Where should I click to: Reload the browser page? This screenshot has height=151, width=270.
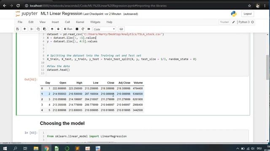pyautogui.click(x=18, y=5)
